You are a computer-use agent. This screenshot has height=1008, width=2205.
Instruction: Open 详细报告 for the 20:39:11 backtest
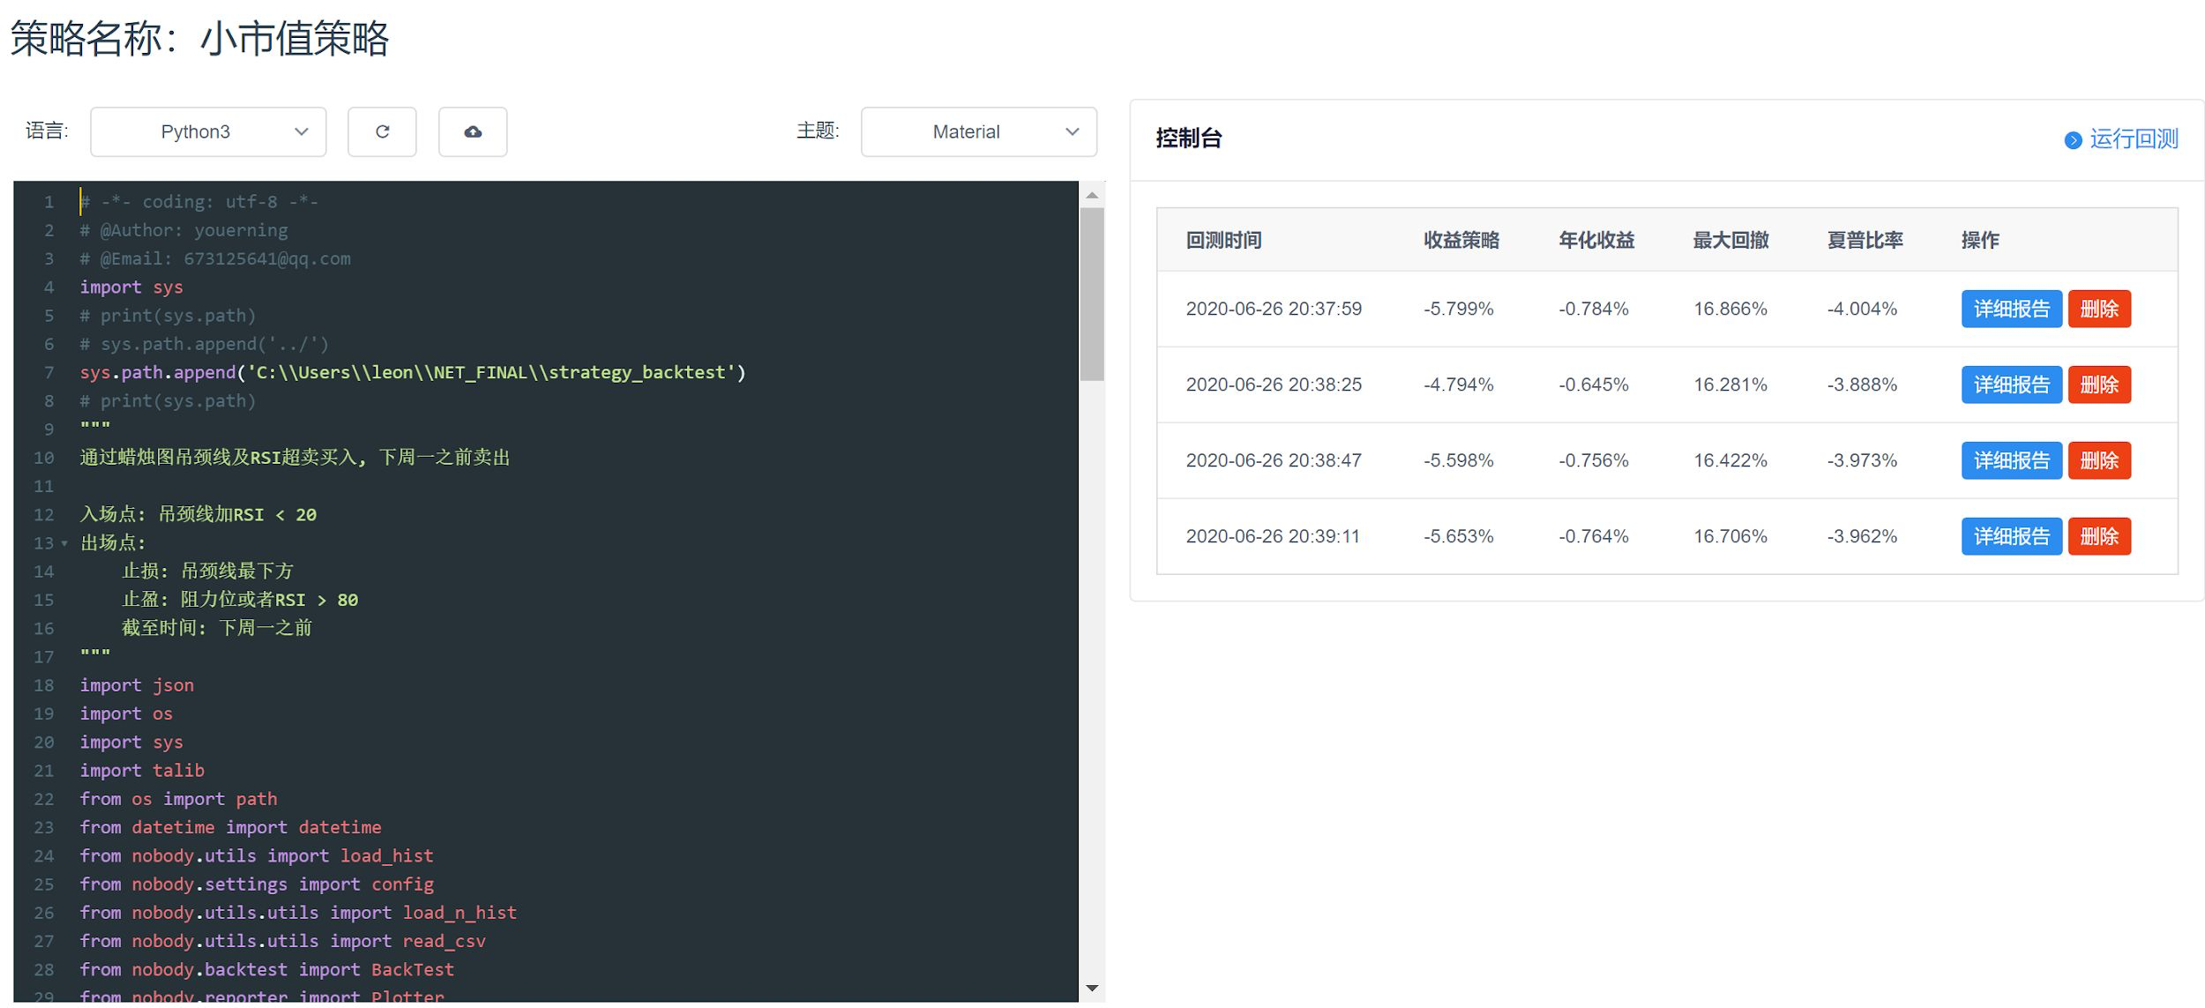click(2011, 536)
